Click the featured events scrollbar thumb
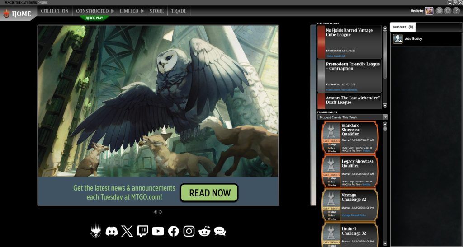The height and width of the screenshot is (247, 463). click(x=385, y=55)
